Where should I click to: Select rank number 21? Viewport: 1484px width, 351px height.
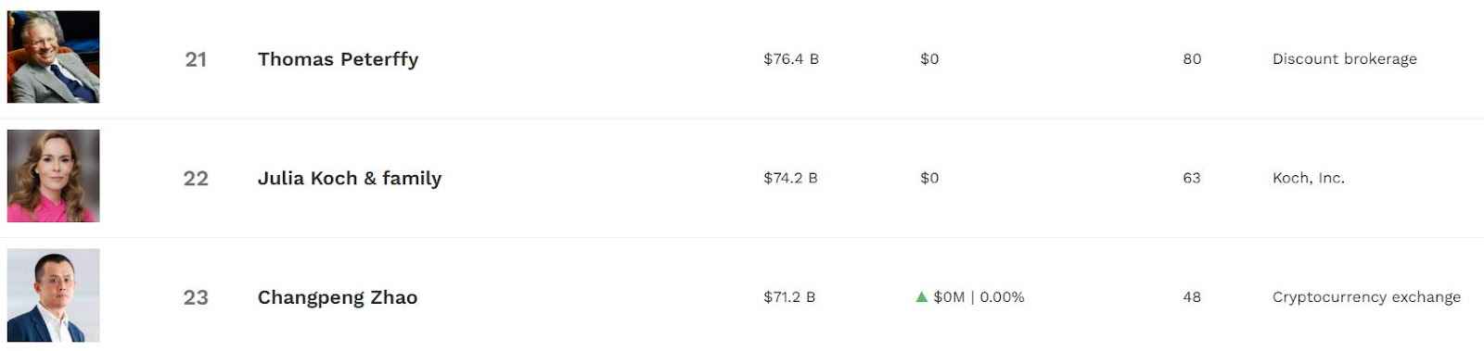coord(196,59)
